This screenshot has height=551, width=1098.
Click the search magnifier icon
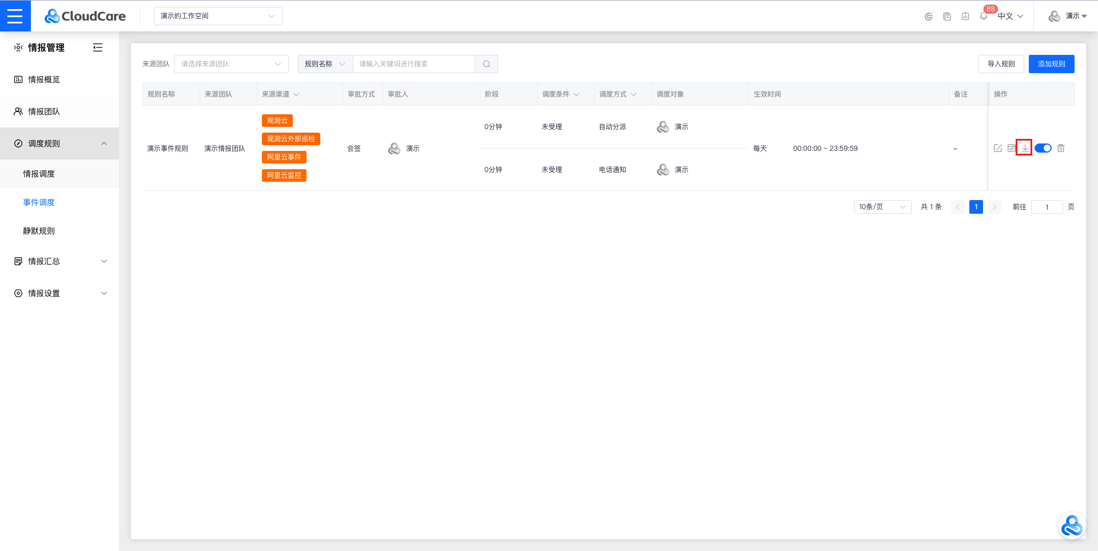[486, 64]
